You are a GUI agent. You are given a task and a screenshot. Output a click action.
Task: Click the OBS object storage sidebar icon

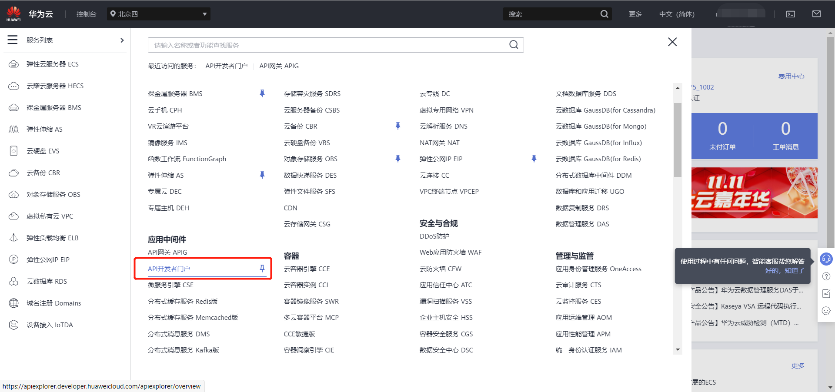[14, 195]
